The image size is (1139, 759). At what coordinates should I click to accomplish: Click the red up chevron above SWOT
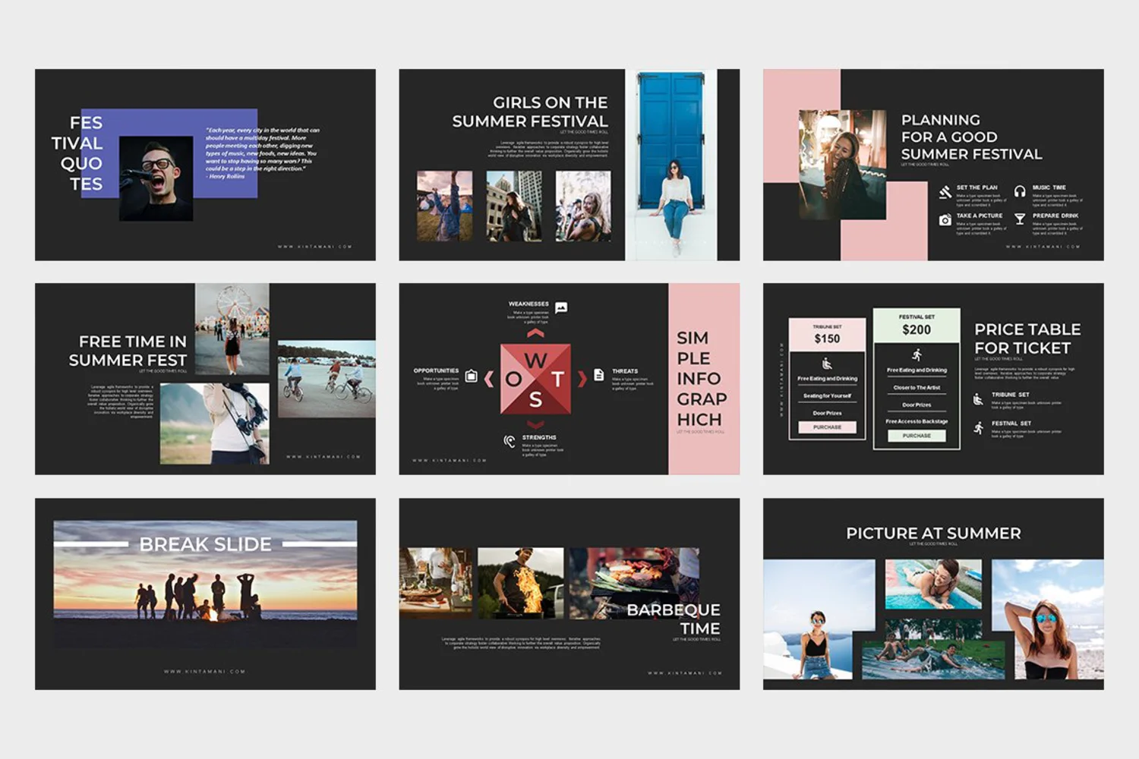535,333
